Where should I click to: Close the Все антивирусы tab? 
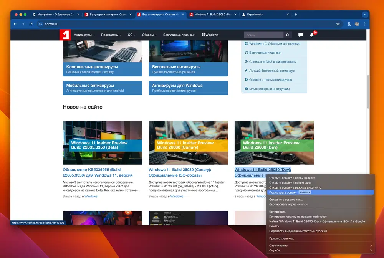click(183, 15)
